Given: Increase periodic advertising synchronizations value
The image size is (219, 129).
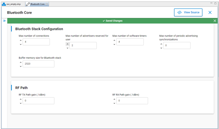Looking at the screenshot, I should (x=161, y=44).
